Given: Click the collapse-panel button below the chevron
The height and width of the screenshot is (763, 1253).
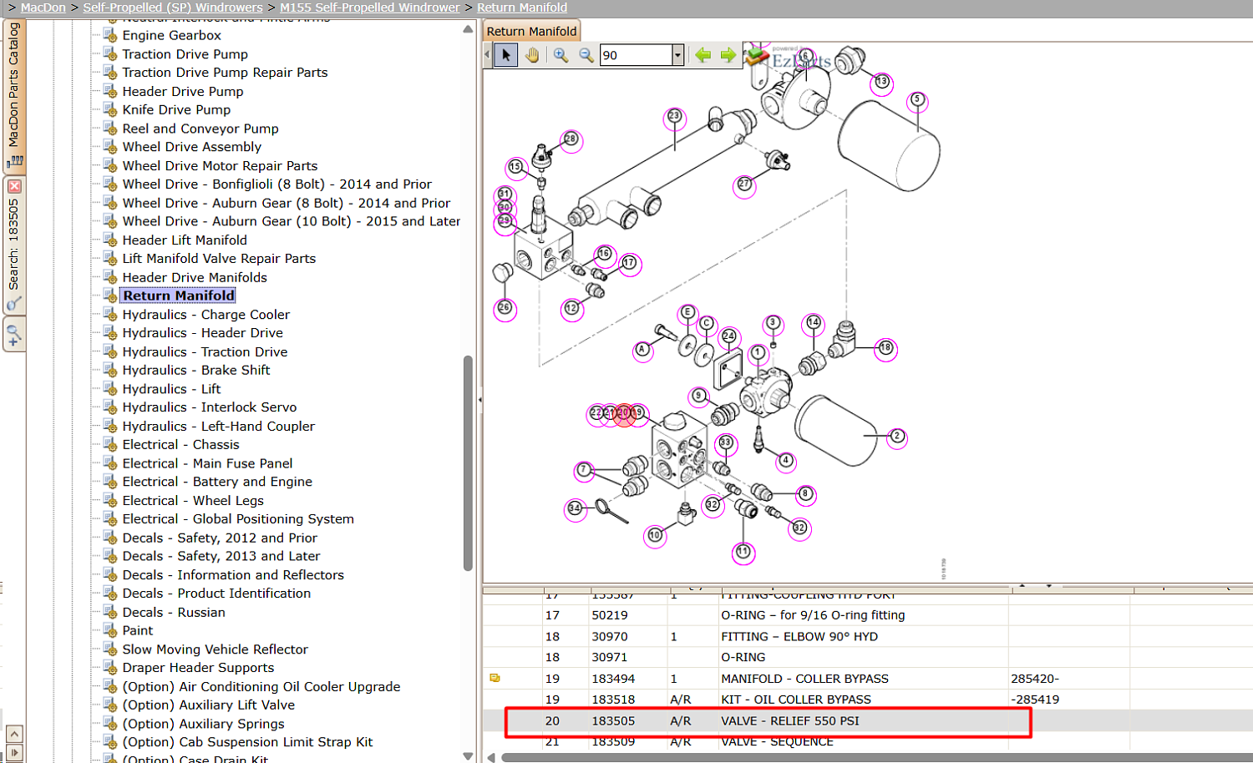Looking at the screenshot, I should pos(14,752).
